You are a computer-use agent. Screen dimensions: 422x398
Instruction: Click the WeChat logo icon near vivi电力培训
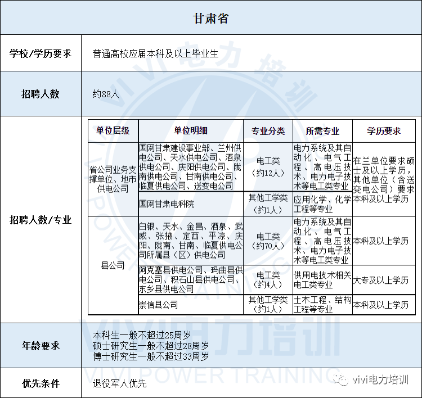(x=341, y=379)
